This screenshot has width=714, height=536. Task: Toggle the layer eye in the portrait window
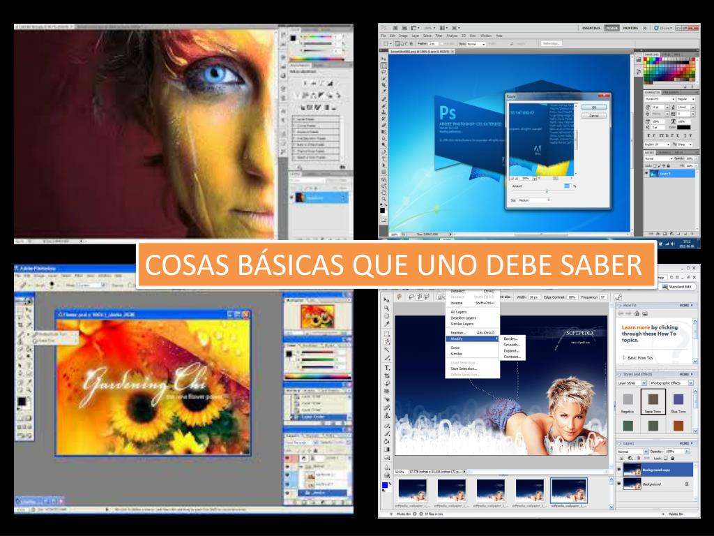tap(292, 198)
